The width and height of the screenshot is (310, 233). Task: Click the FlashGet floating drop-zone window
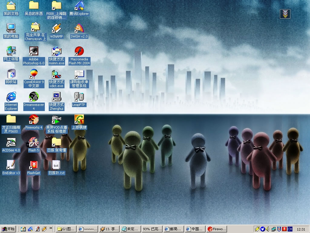coord(285,14)
